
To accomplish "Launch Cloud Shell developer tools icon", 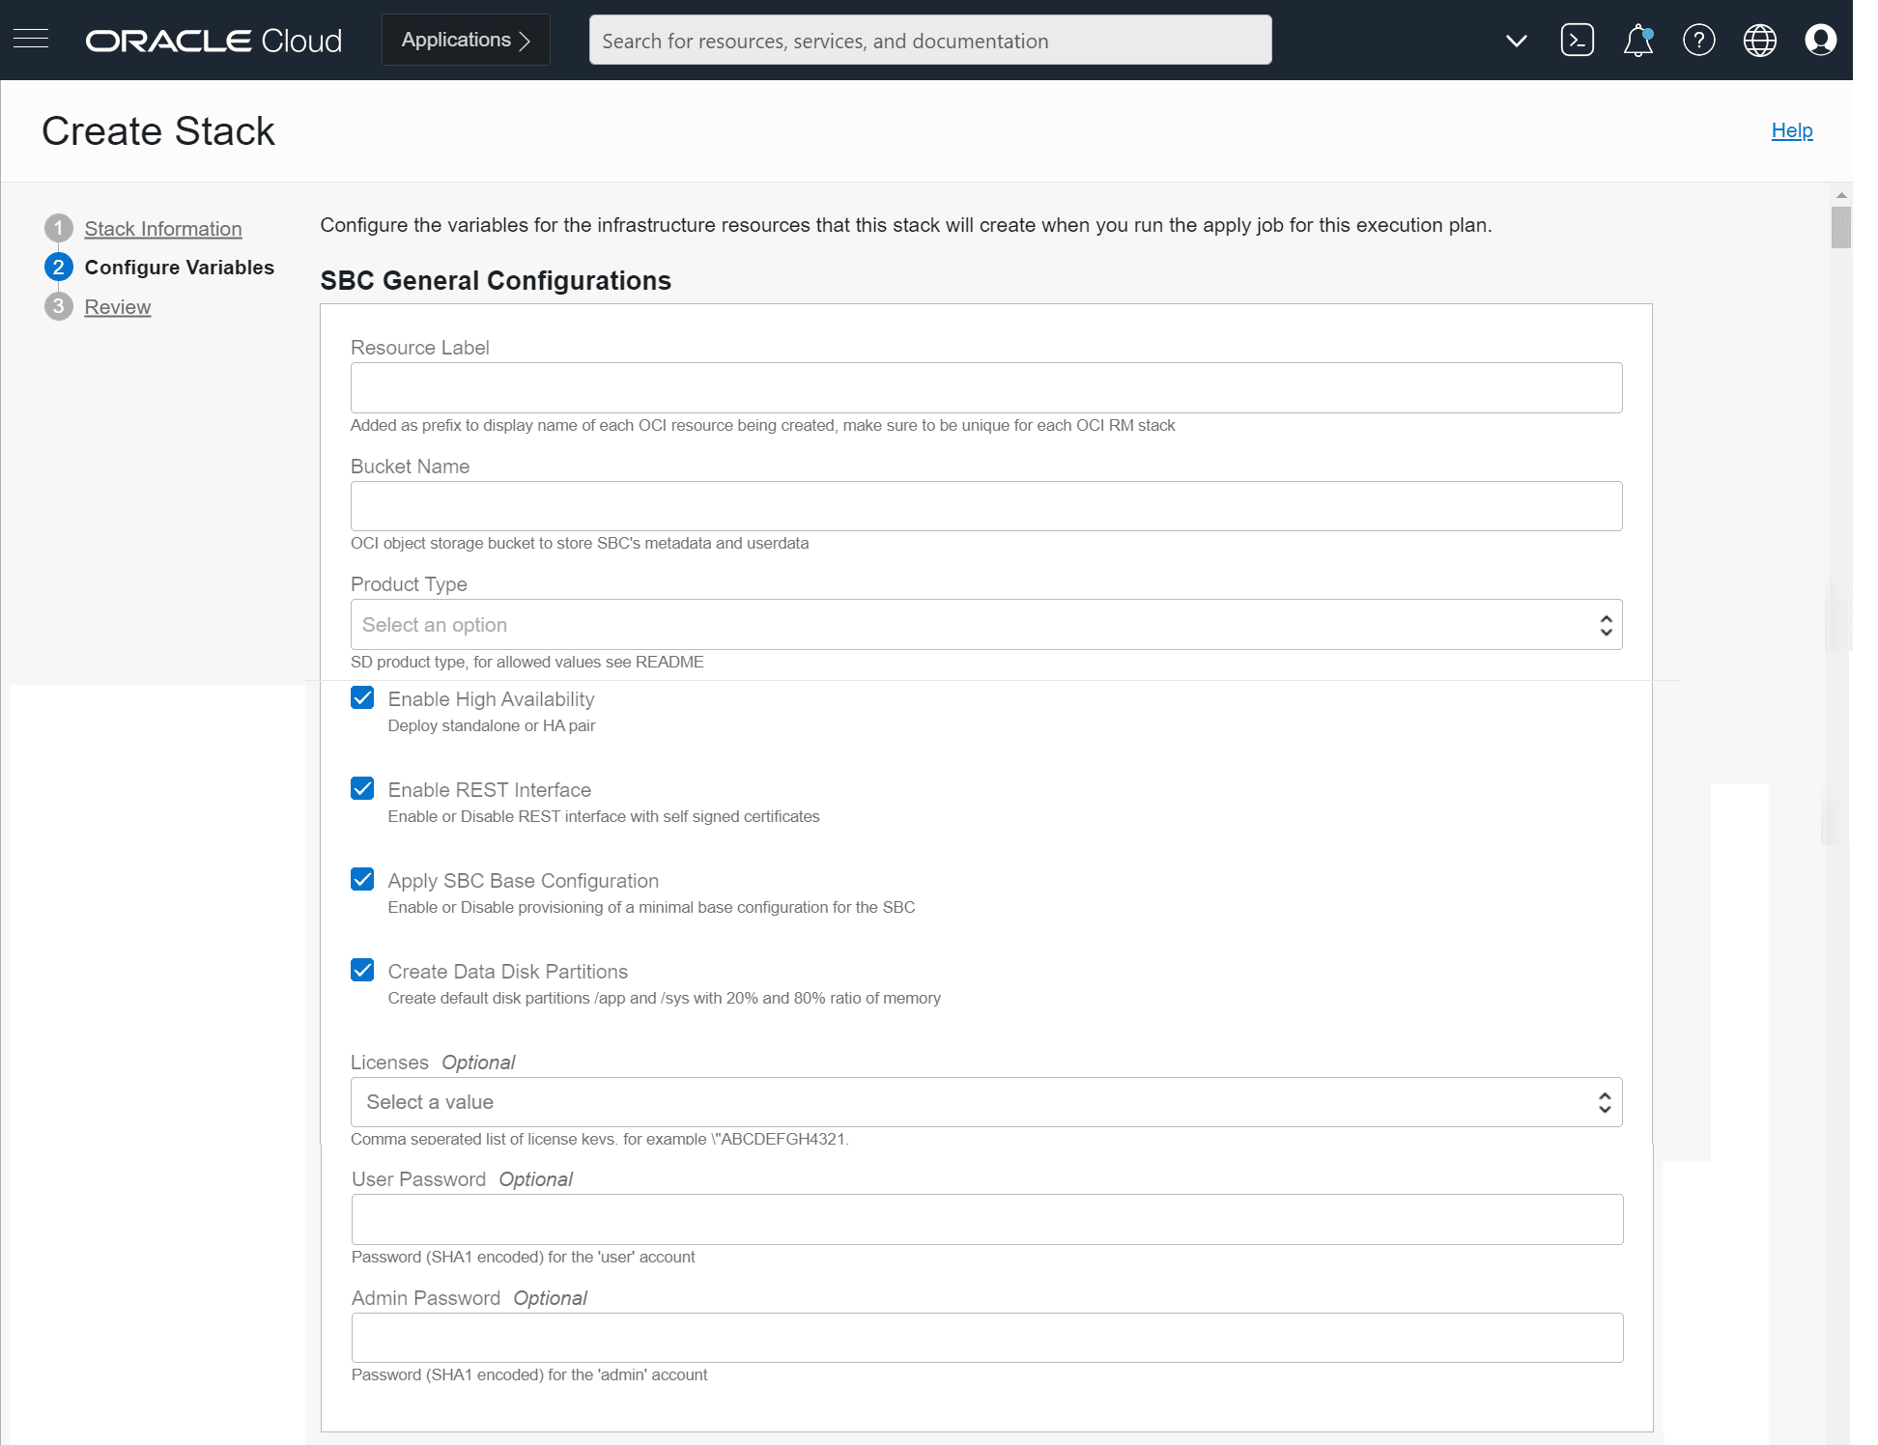I will click(x=1577, y=40).
